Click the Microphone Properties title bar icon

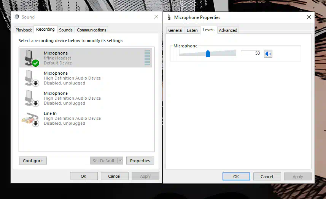click(x=169, y=17)
